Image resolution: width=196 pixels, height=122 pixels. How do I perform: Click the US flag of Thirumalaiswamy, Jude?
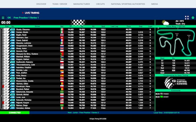tap(62, 65)
